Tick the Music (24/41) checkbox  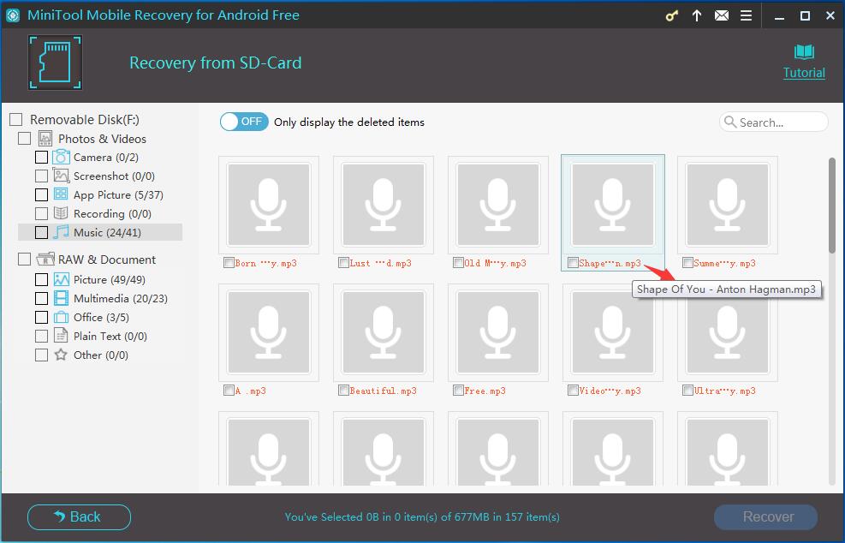pyautogui.click(x=41, y=233)
